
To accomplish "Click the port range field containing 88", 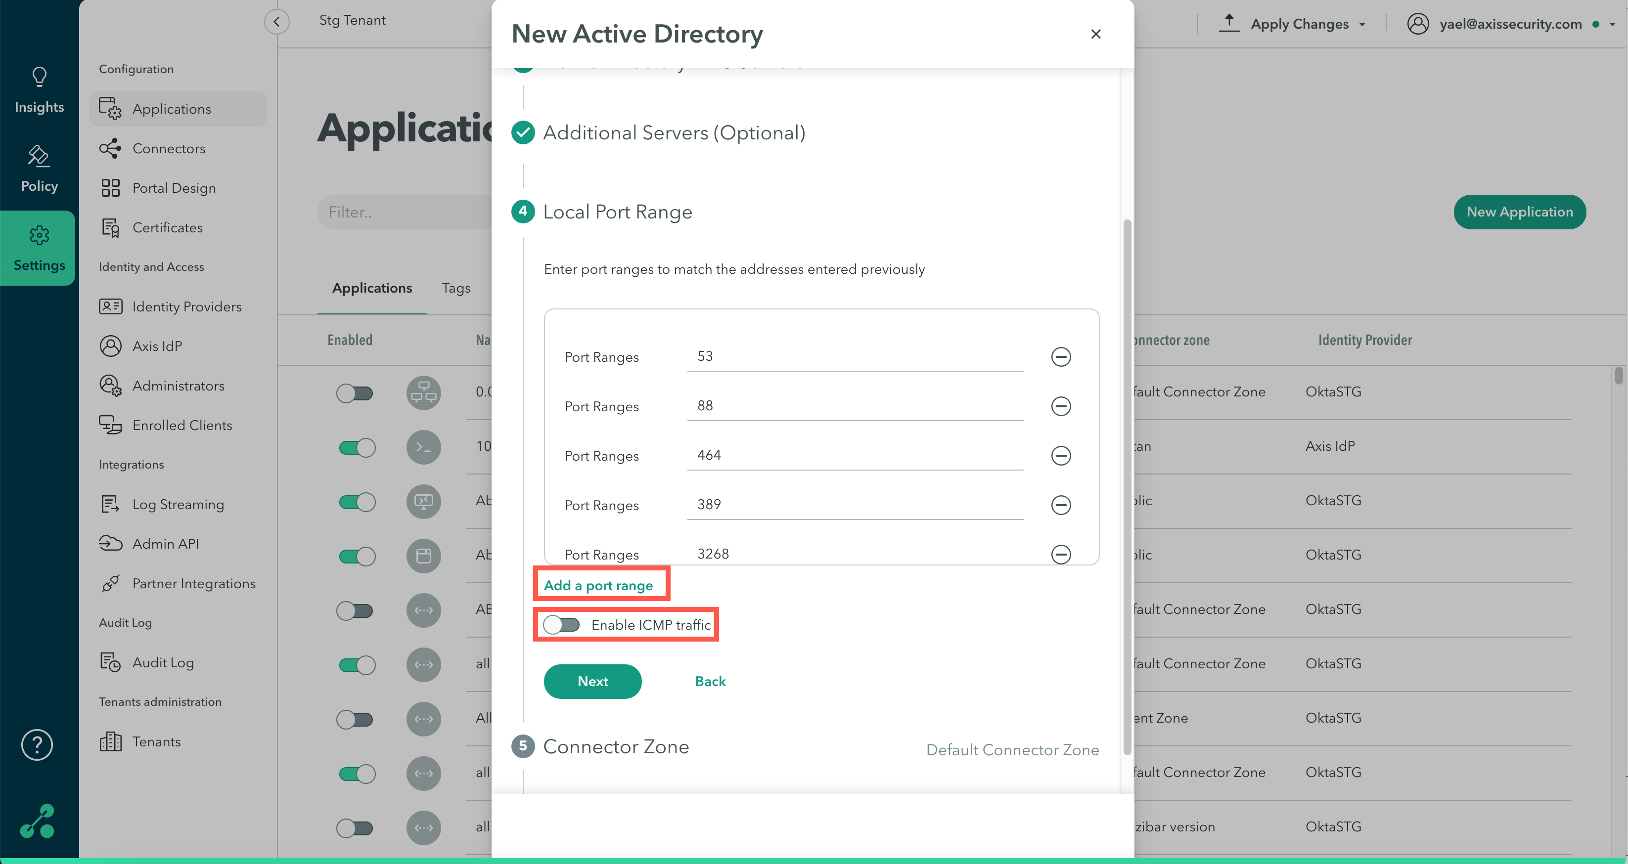I will point(855,405).
